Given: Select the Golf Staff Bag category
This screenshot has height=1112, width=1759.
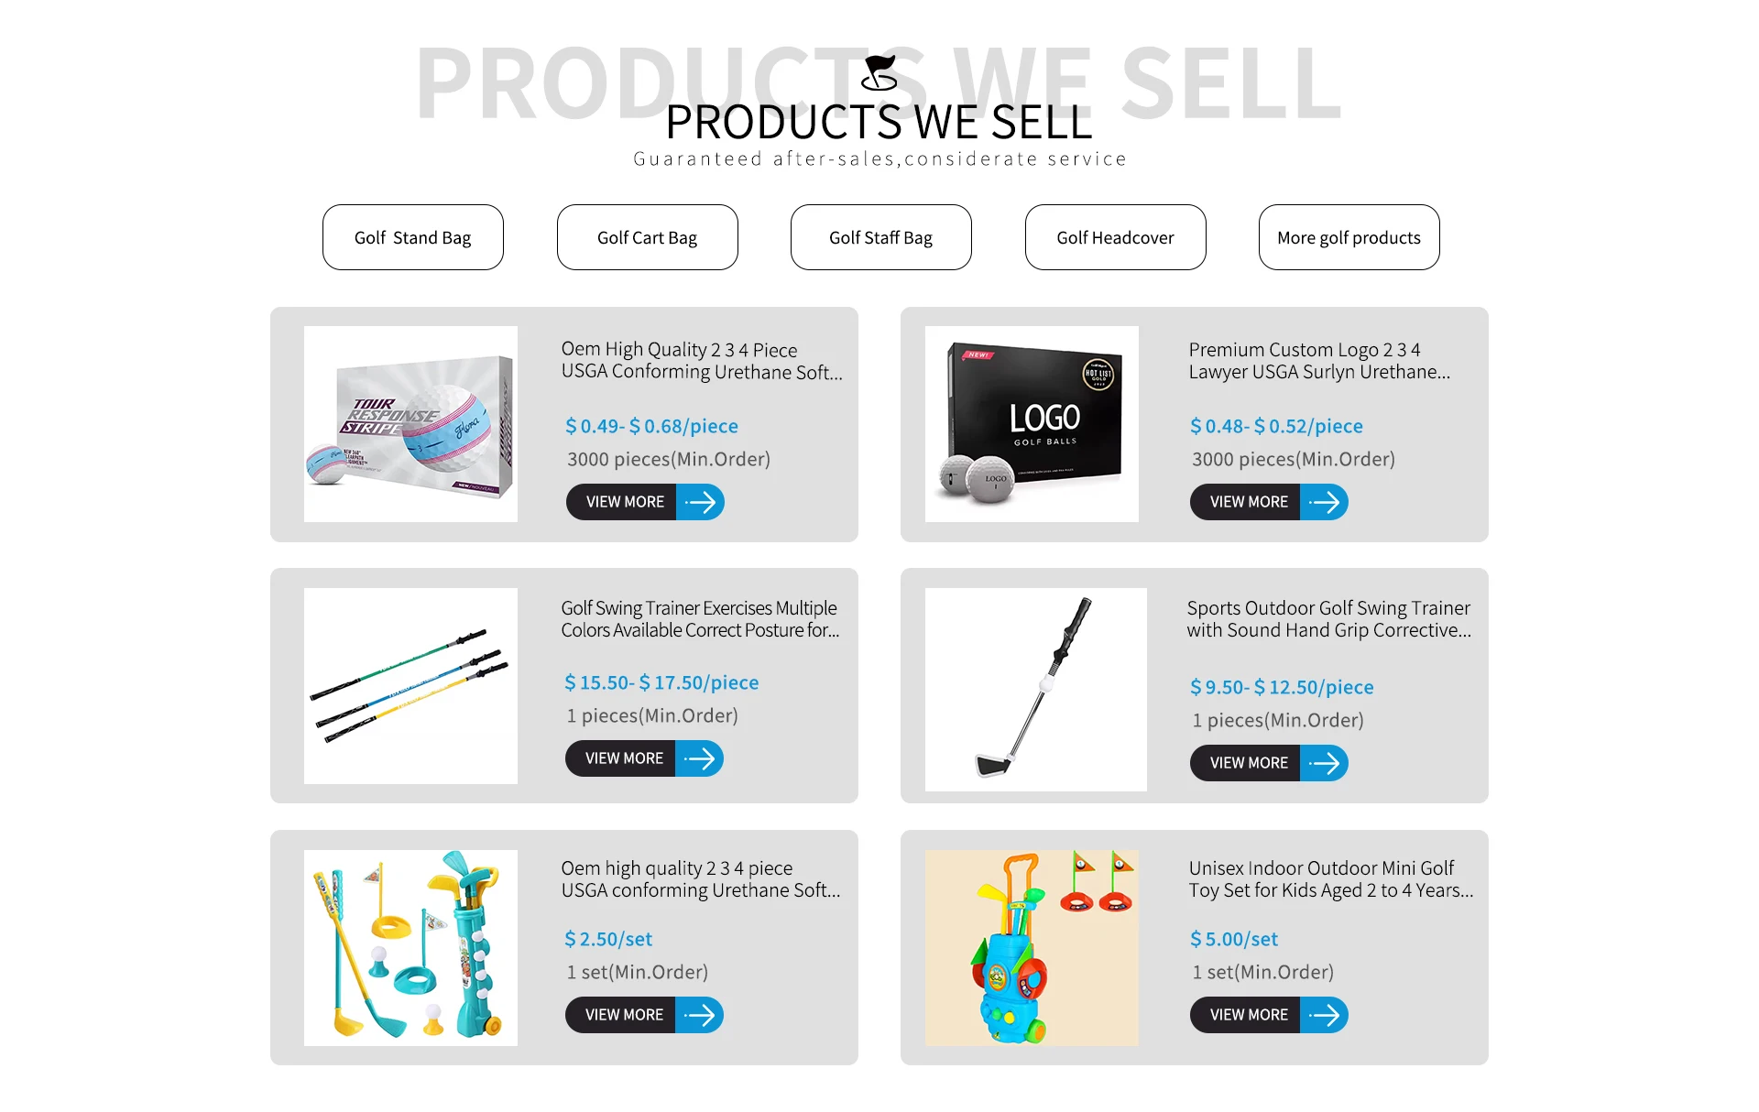Looking at the screenshot, I should click(x=881, y=237).
